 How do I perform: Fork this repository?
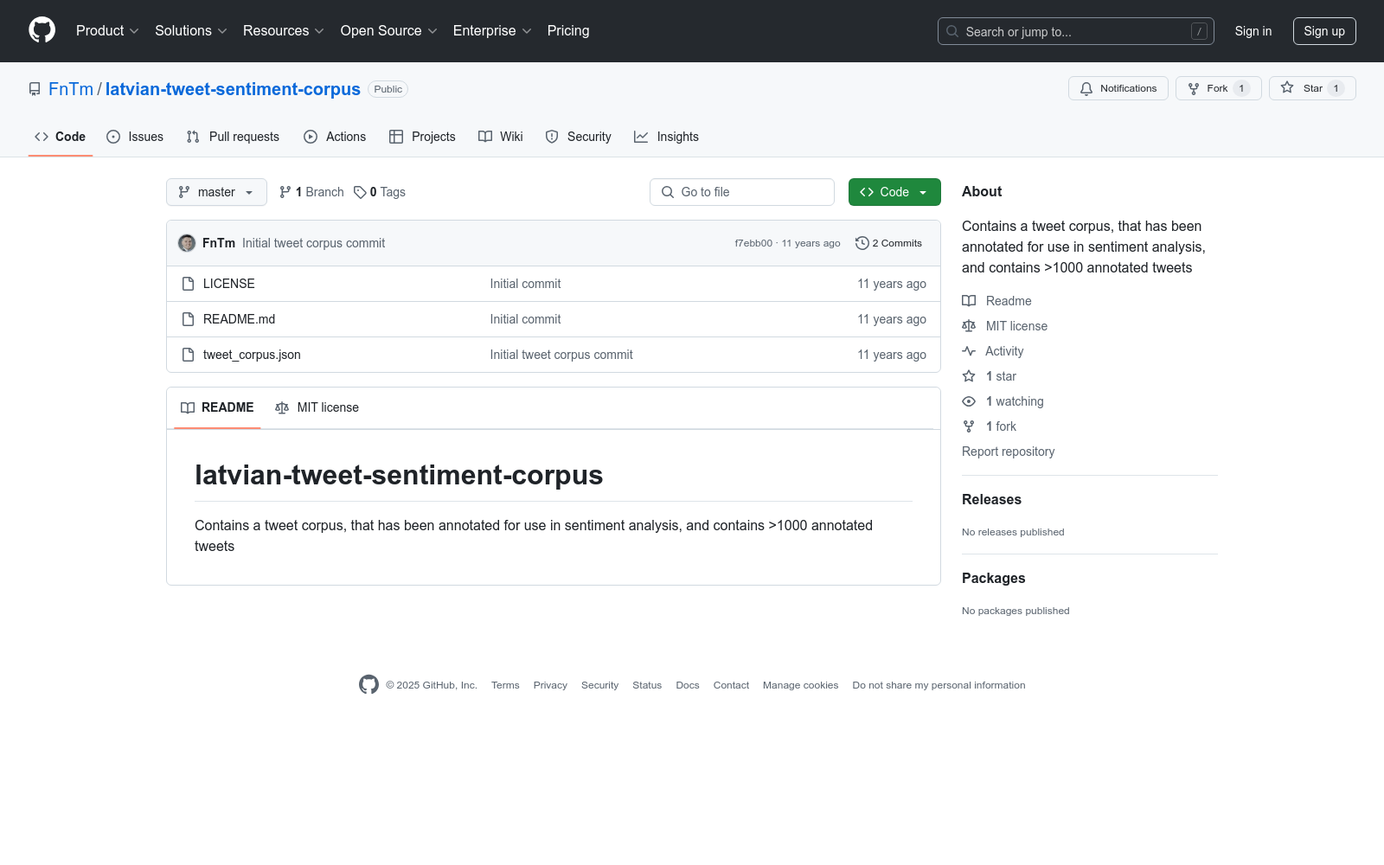(1219, 88)
